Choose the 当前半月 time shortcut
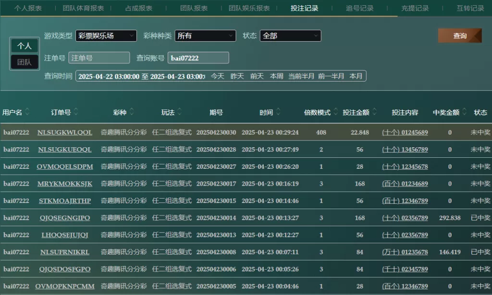The width and height of the screenshot is (492, 295). (301, 76)
